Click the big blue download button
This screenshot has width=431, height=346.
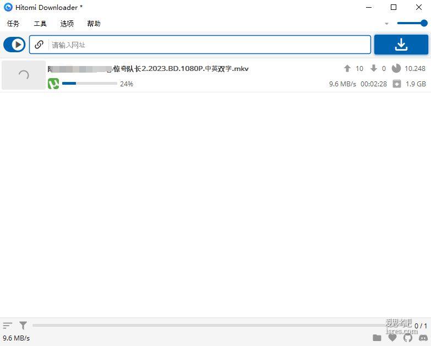[401, 45]
